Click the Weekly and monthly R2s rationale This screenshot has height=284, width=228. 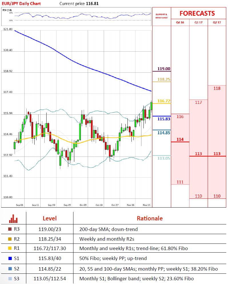point(107,239)
